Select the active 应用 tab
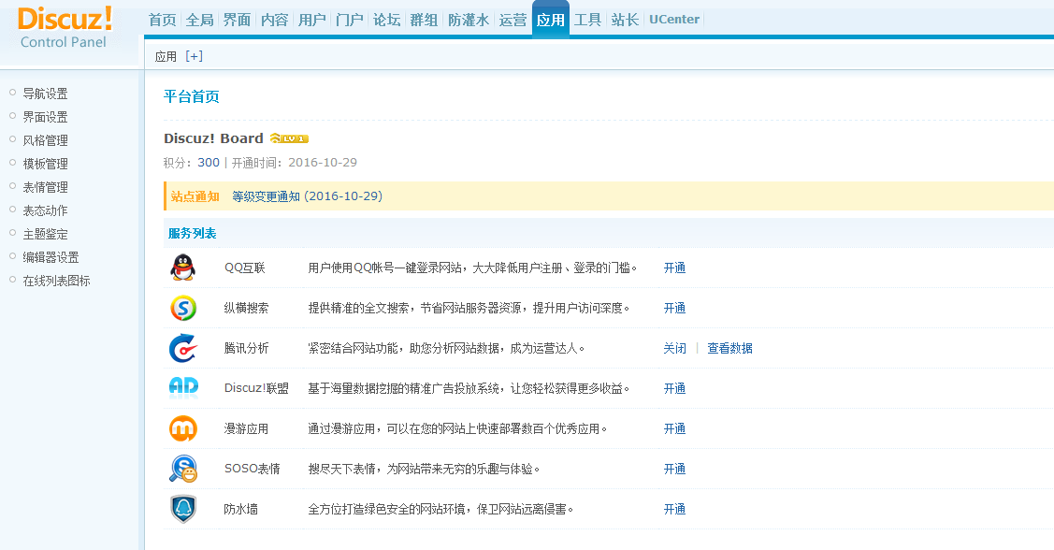 coord(551,20)
